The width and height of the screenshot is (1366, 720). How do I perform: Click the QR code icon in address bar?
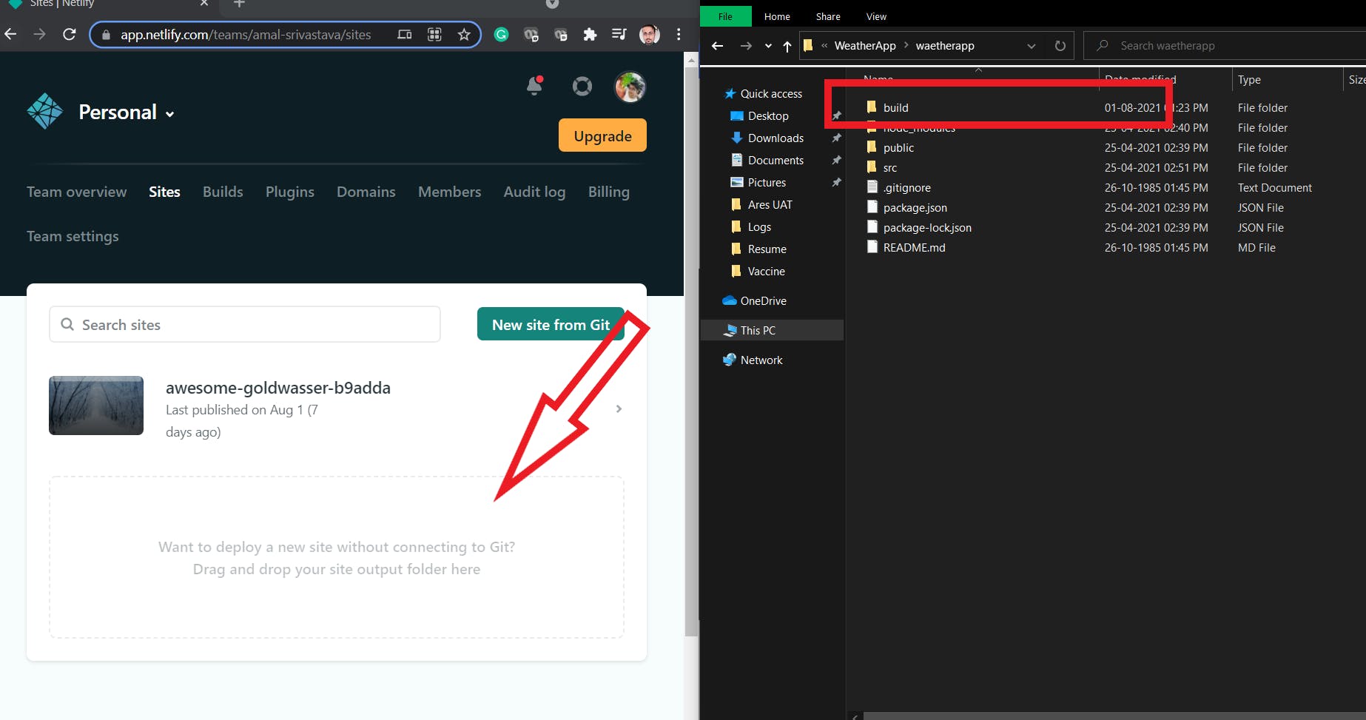pos(434,34)
